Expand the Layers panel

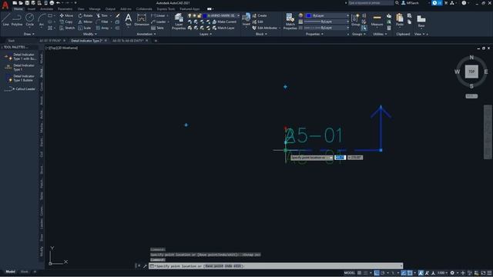click(206, 34)
